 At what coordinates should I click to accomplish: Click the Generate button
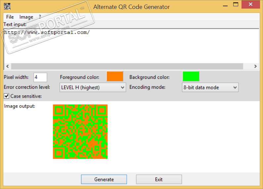104,179
